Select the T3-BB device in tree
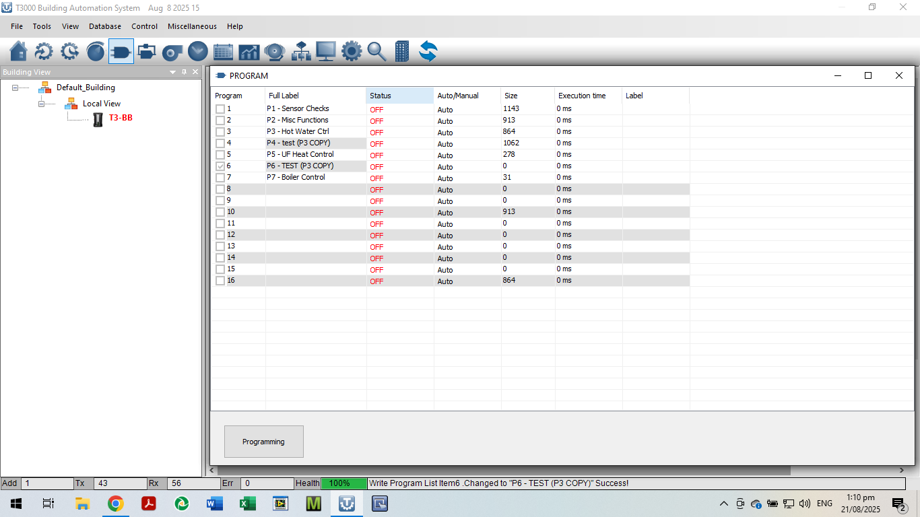 121,118
